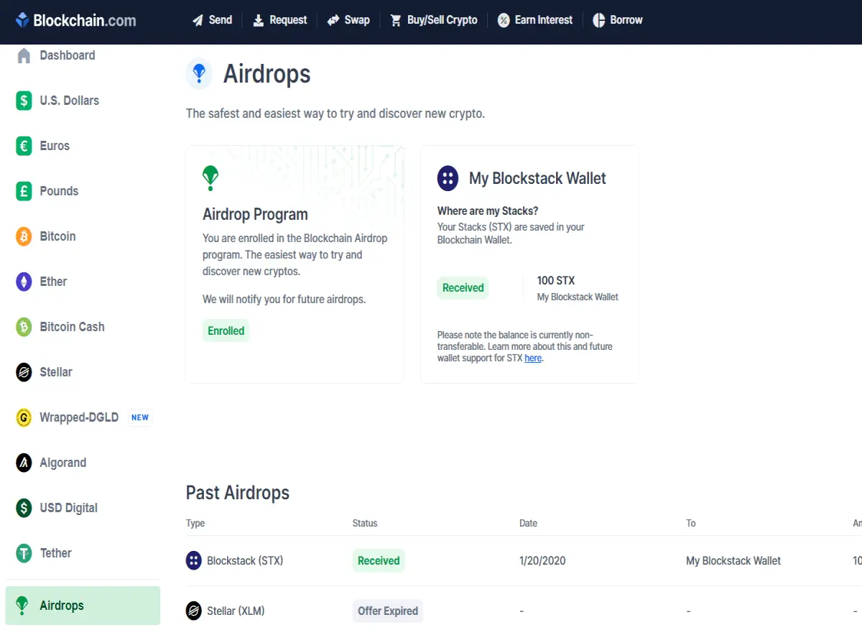Viewport: 862px width, 630px height.
Task: Open Swap from the top bar
Action: pos(348,20)
